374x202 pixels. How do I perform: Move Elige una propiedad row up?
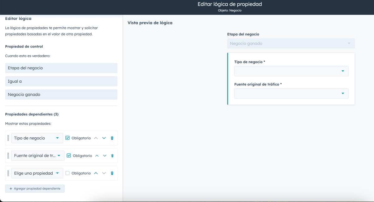[96, 173]
